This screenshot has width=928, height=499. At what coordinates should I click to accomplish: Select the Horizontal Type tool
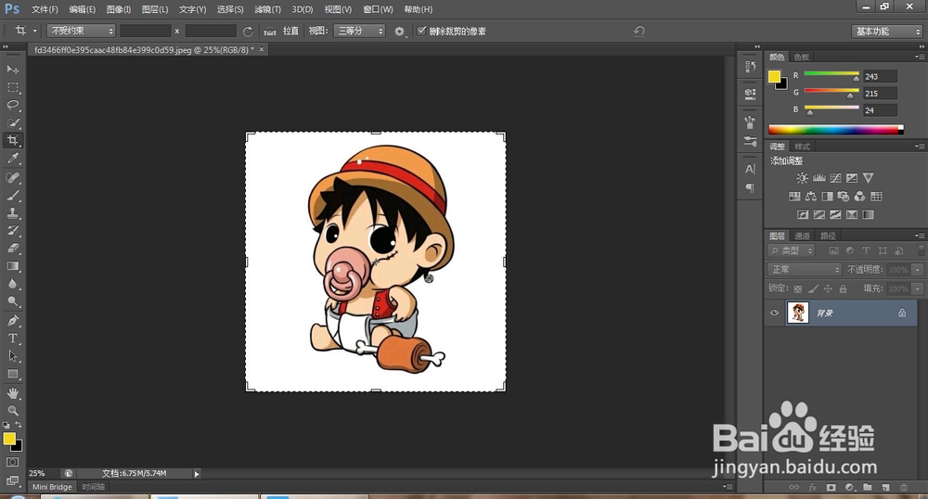click(12, 339)
